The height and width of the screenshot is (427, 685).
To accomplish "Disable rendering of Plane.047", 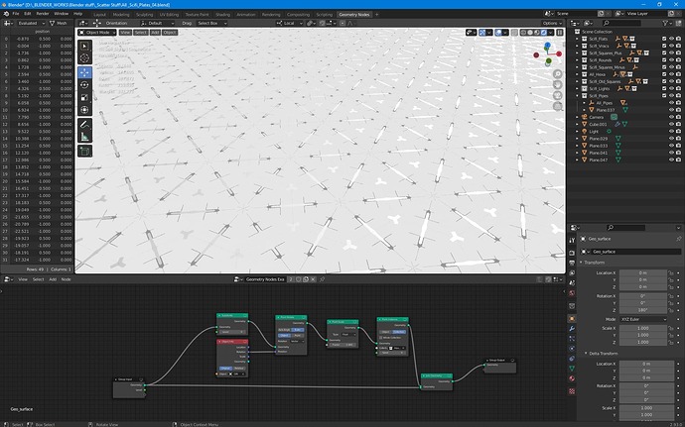I will pyautogui.click(x=678, y=160).
